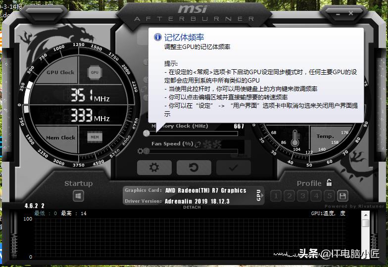
Task: Click the Startup label
Action: click(x=78, y=183)
